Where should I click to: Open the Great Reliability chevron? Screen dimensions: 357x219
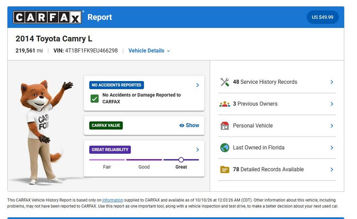click(198, 149)
